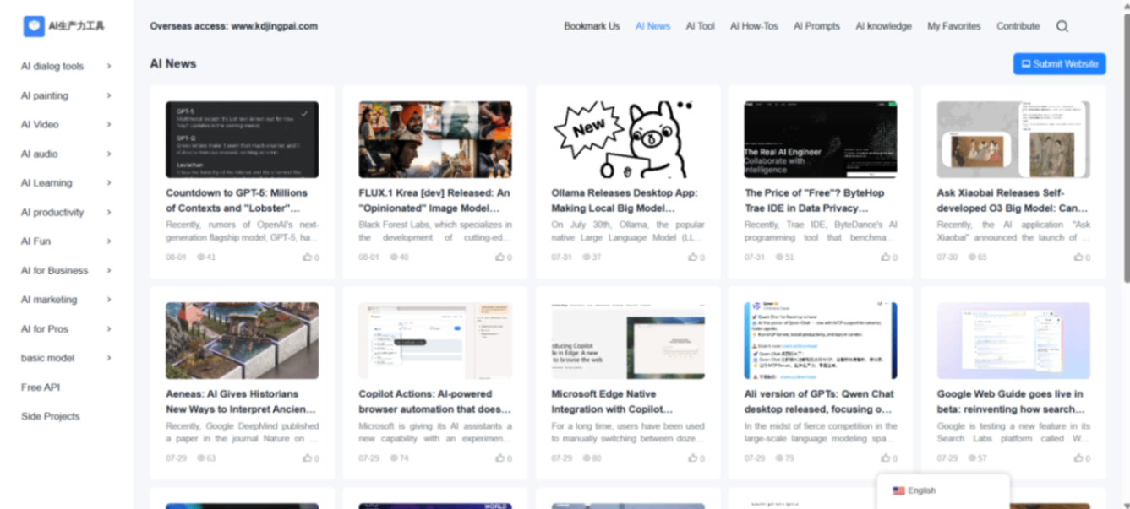The image size is (1130, 509).
Task: Click views eye icon on Aeneas card
Action: point(201,458)
